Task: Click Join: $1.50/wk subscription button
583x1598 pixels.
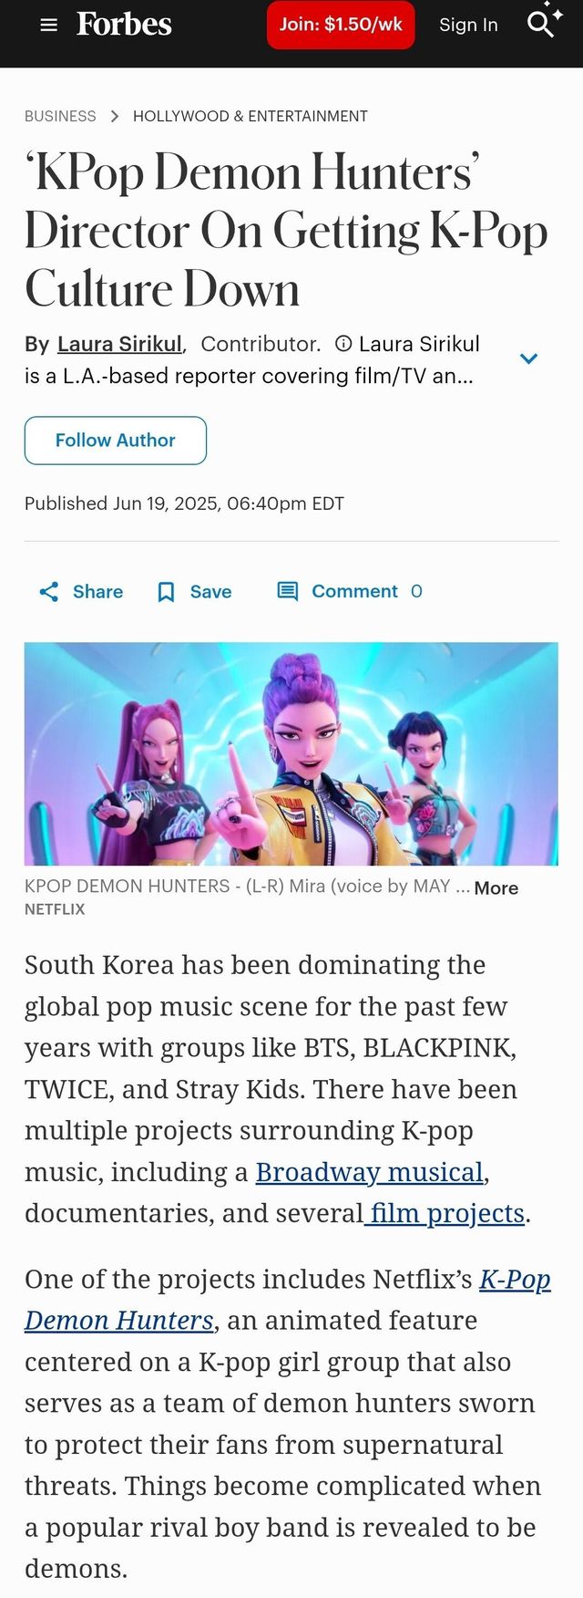Action: click(341, 25)
